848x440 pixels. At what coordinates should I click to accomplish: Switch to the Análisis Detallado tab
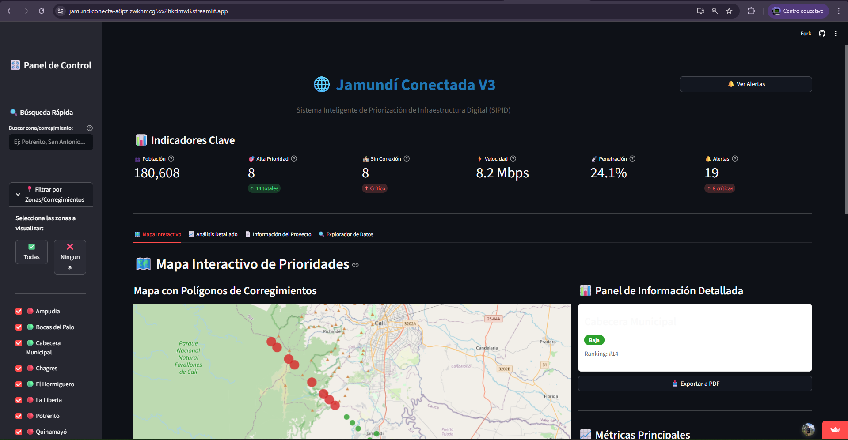click(213, 234)
